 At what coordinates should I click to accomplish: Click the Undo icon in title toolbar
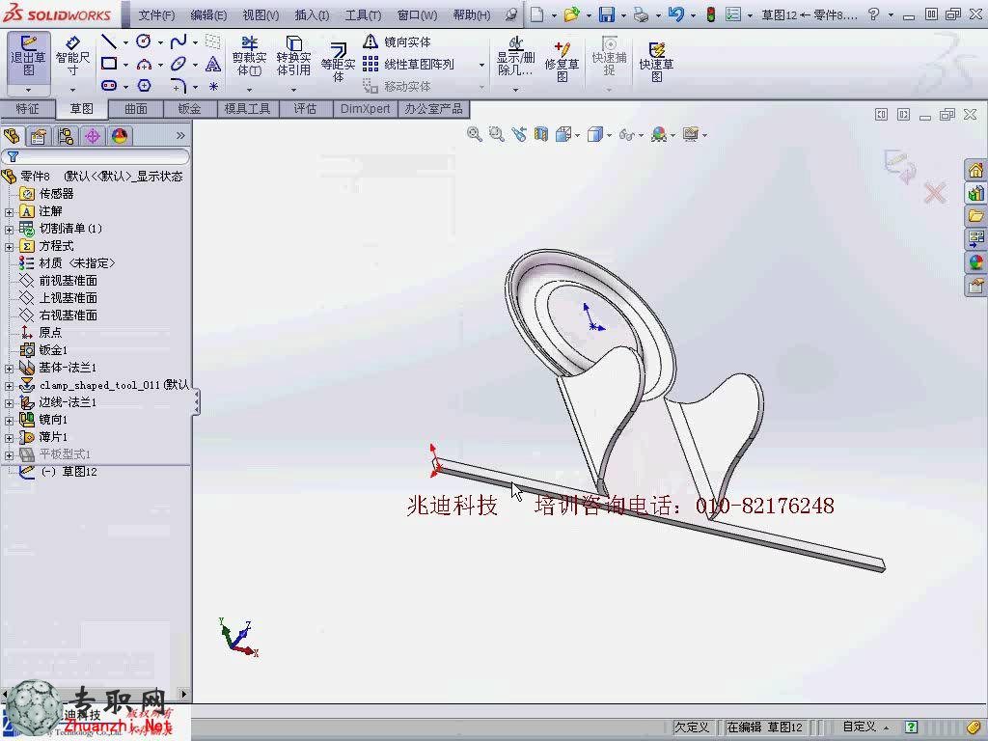pyautogui.click(x=675, y=14)
